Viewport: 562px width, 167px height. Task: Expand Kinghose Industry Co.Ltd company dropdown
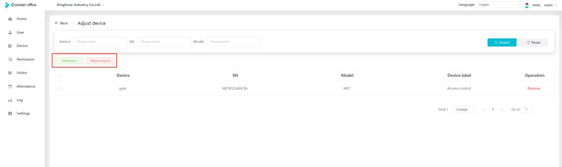click(x=81, y=4)
